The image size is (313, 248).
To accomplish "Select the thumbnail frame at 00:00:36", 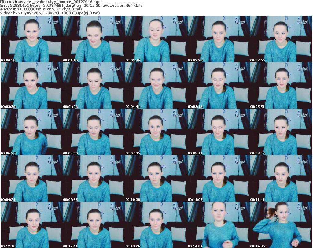I will click(x=31, y=39).
